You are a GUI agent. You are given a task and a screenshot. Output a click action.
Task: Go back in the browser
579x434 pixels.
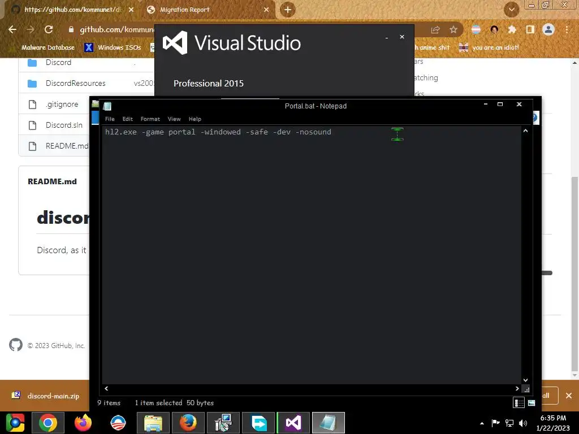coord(12,29)
